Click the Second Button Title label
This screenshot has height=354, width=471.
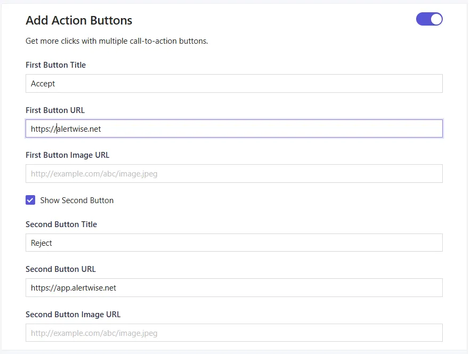pyautogui.click(x=61, y=224)
